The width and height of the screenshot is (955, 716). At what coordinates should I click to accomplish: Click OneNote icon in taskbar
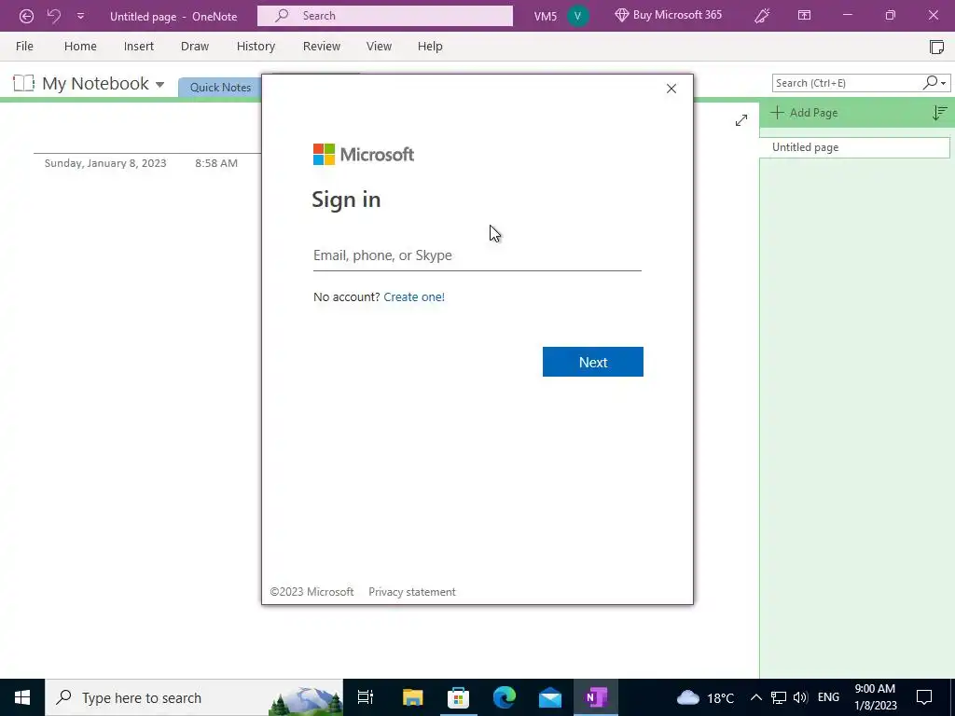pyautogui.click(x=596, y=697)
